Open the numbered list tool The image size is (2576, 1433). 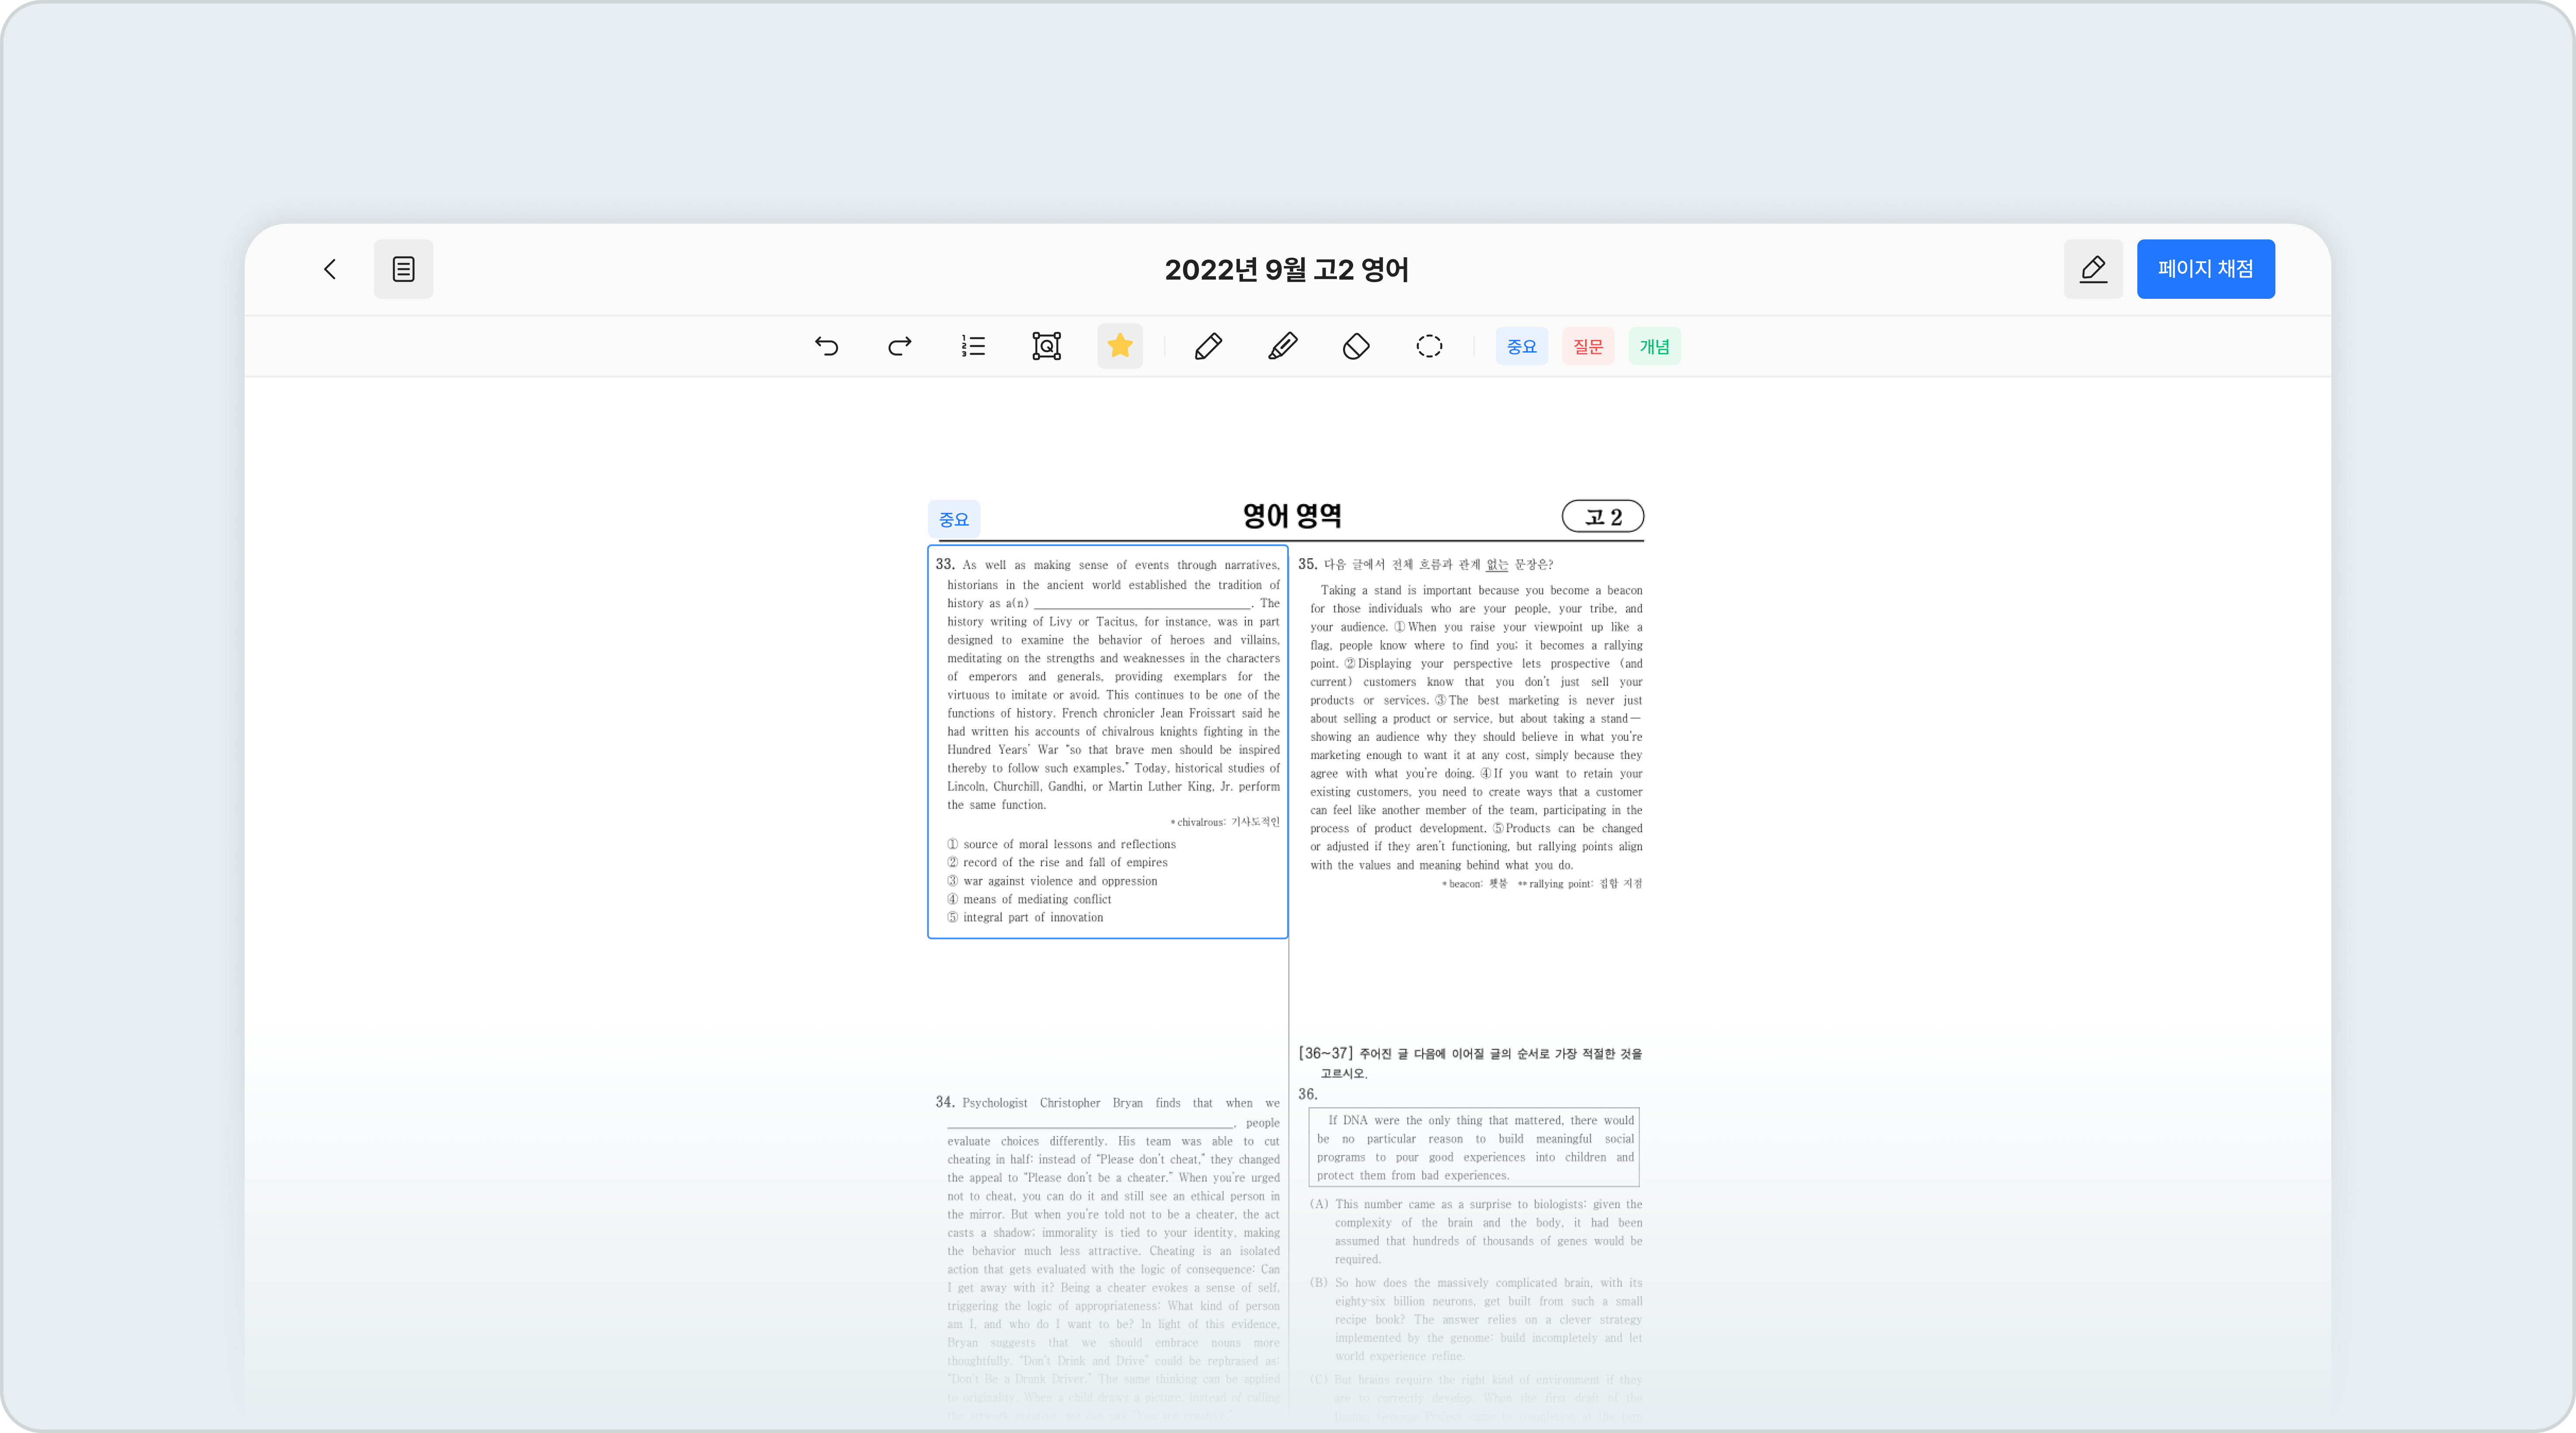point(973,346)
